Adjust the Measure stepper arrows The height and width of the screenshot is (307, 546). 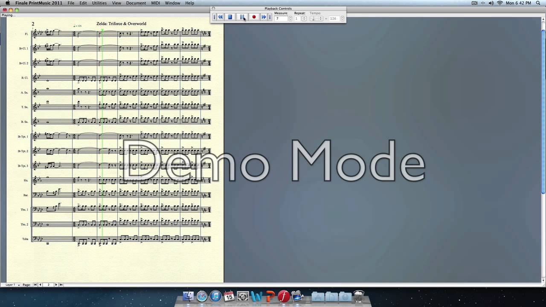point(290,19)
